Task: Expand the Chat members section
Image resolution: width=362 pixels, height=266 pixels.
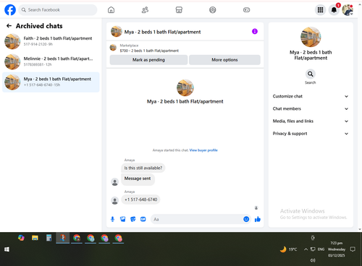Action: point(311,108)
